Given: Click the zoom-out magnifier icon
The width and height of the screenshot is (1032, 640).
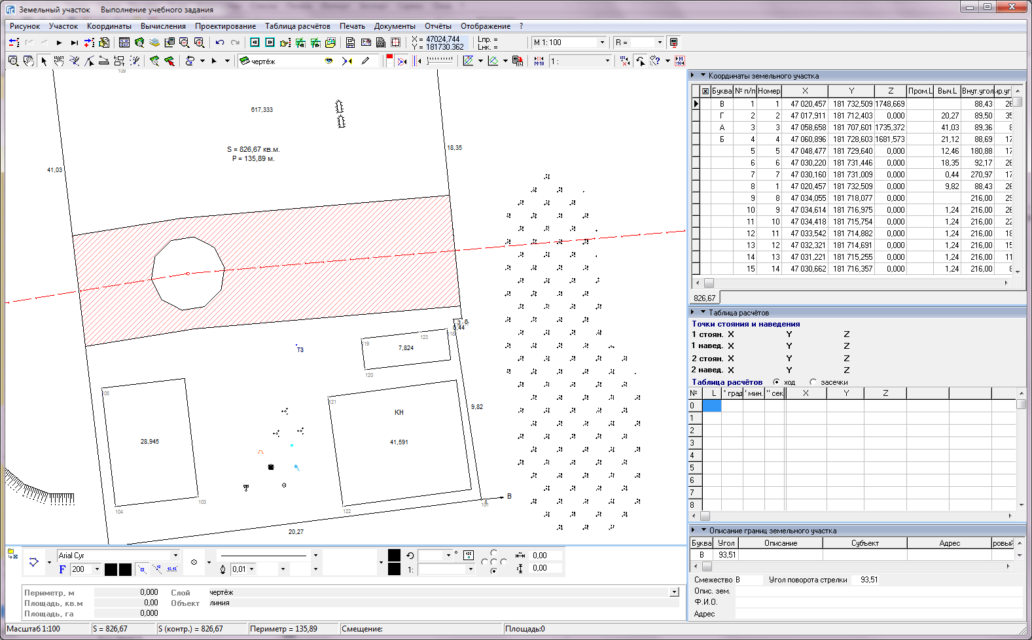Looking at the screenshot, I should point(185,43).
